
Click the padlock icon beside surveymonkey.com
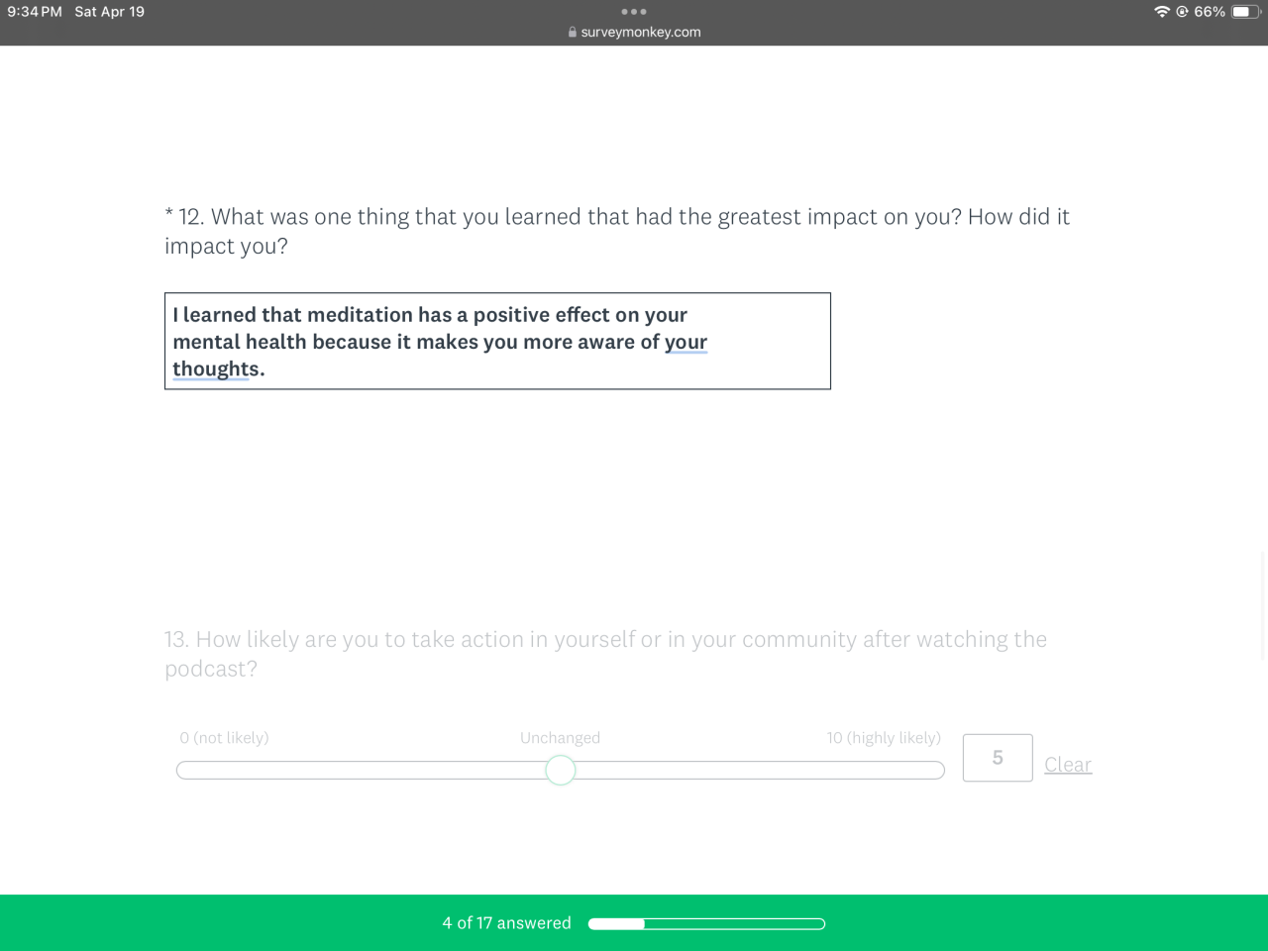(573, 32)
